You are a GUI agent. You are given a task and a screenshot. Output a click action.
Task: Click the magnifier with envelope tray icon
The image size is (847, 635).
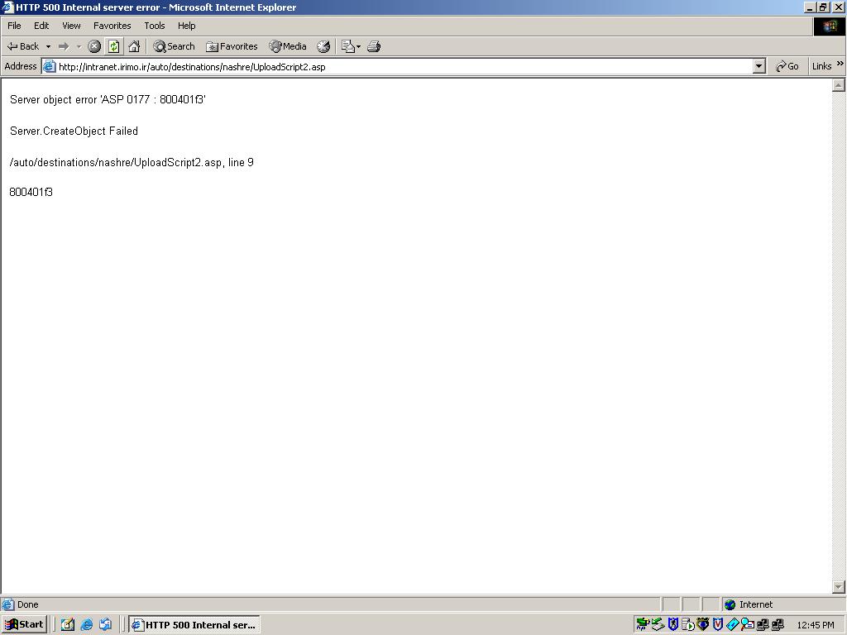tap(748, 625)
